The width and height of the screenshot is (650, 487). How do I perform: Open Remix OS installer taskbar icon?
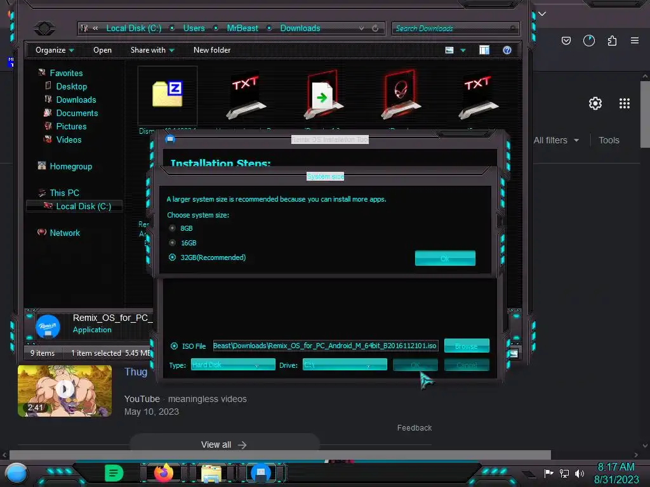click(261, 473)
